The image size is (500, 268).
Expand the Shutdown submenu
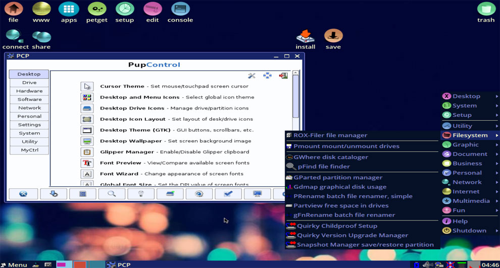coord(470,231)
